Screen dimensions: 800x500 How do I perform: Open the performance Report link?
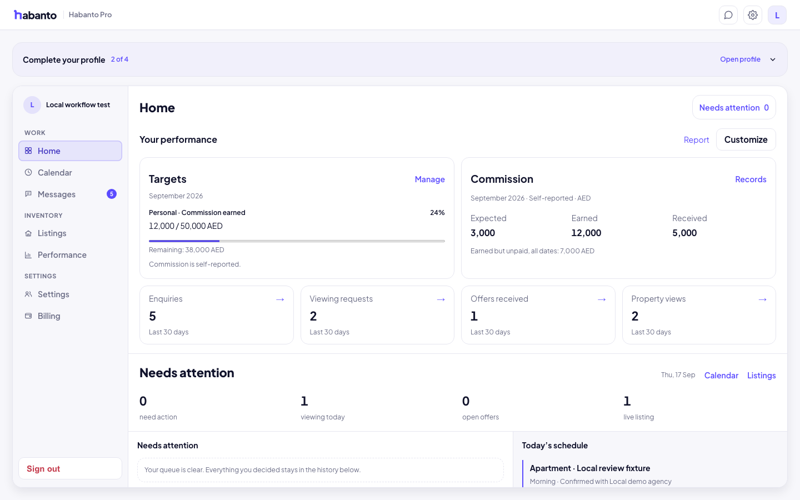coord(696,140)
